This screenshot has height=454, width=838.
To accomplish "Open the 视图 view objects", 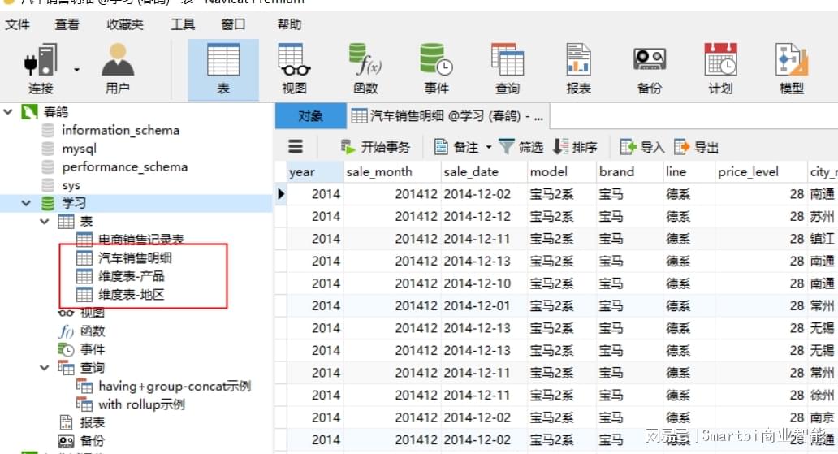I will click(295, 69).
